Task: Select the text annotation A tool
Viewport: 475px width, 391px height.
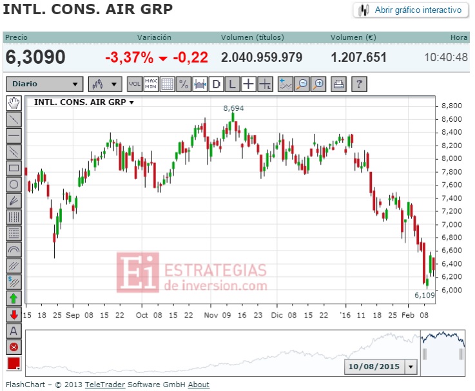Action: (14, 331)
